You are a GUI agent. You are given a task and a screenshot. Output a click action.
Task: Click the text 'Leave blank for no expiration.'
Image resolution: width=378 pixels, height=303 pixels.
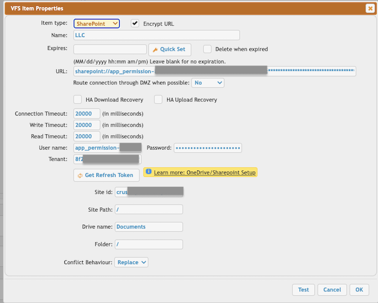coord(188,62)
